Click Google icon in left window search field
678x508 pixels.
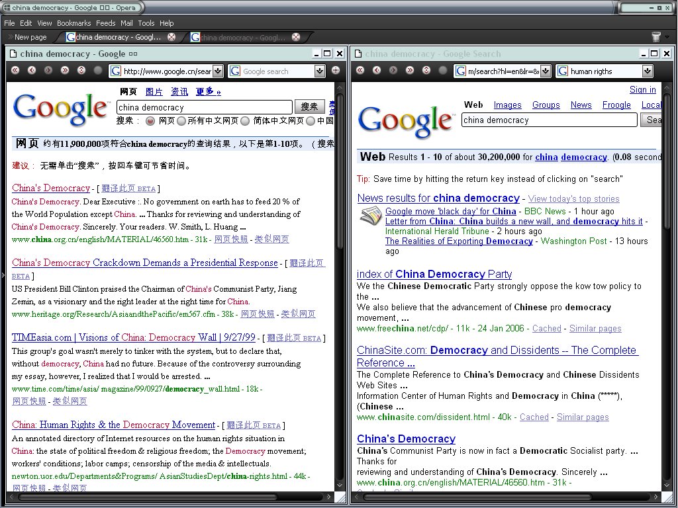(235, 71)
